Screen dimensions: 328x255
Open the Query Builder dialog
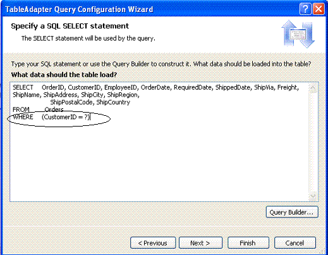(x=292, y=212)
